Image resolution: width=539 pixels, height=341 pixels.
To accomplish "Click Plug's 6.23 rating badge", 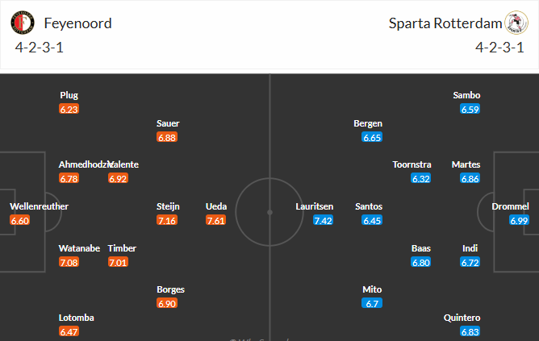I will [x=69, y=109].
